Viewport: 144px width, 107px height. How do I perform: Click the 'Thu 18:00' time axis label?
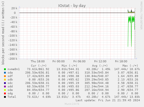click(x=38, y=61)
